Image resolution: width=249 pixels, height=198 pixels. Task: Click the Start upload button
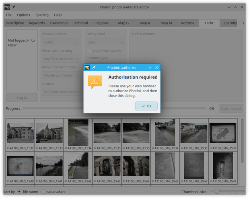tap(230, 108)
